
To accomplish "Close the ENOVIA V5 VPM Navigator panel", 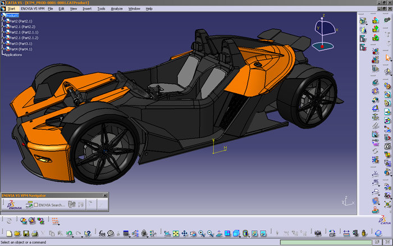I will click(105, 195).
